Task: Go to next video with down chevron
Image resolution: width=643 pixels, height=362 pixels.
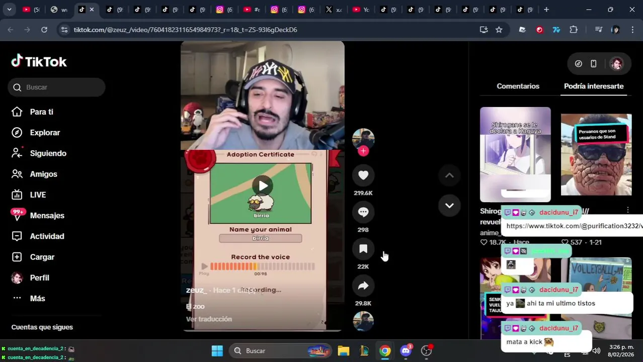Action: [449, 206]
